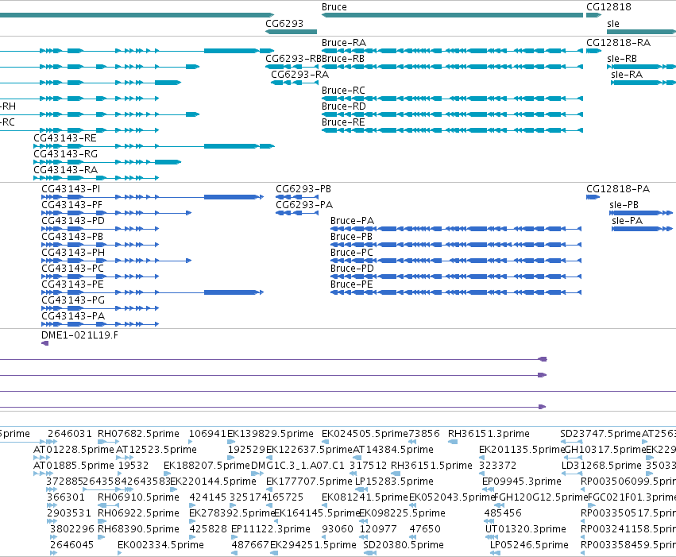Click the small purple DME1-021L19.F glyph

point(44,343)
